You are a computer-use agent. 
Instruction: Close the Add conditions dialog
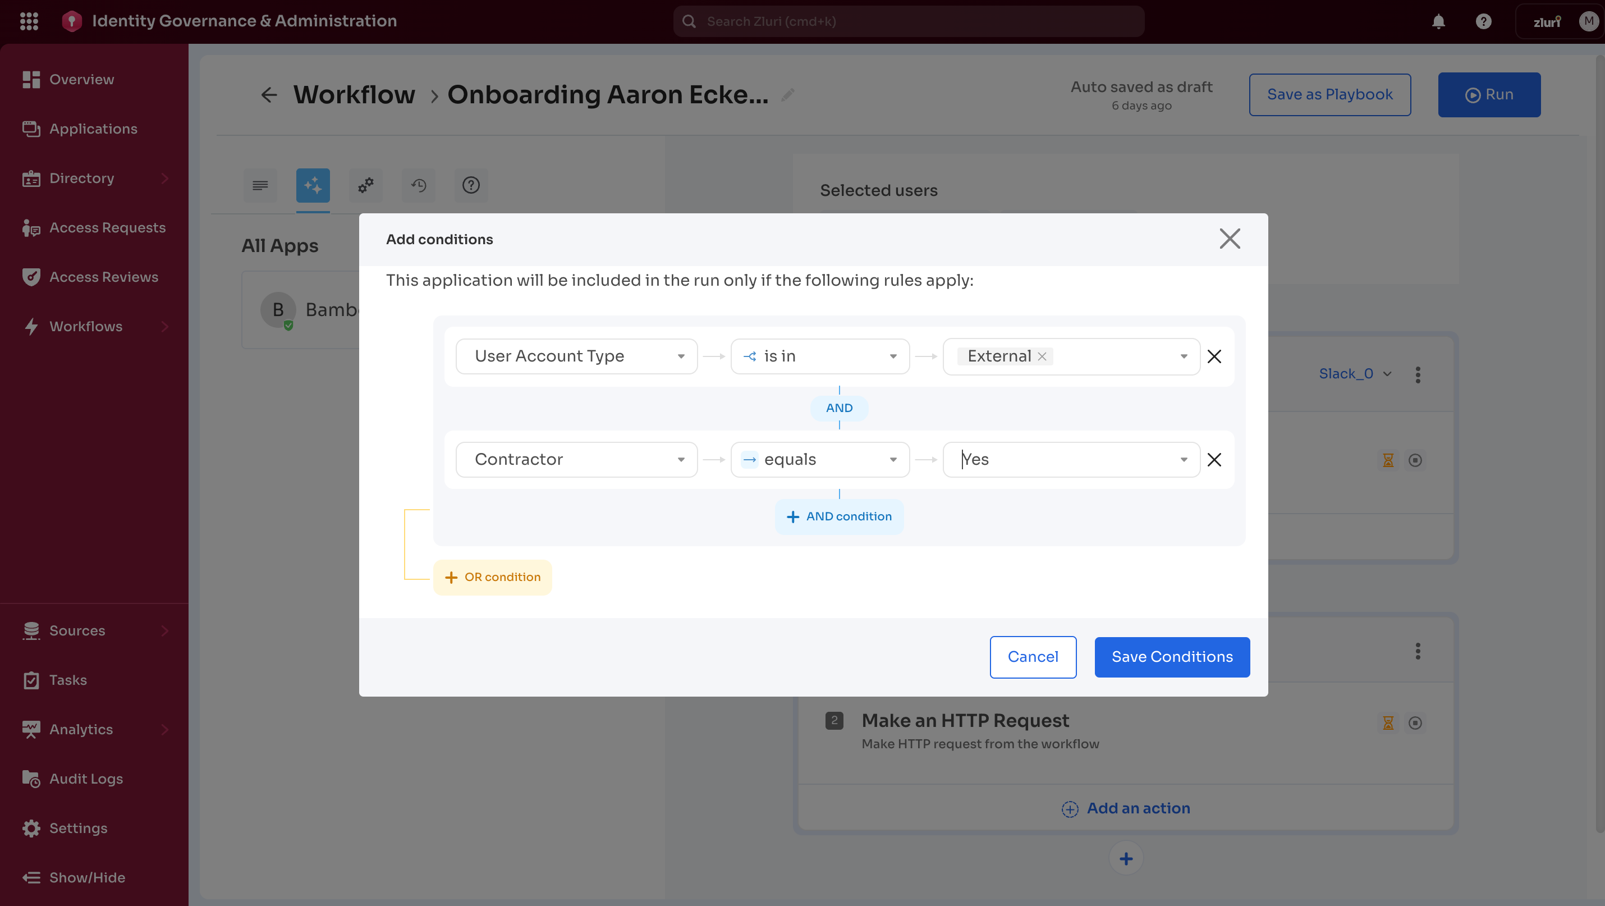click(x=1230, y=239)
